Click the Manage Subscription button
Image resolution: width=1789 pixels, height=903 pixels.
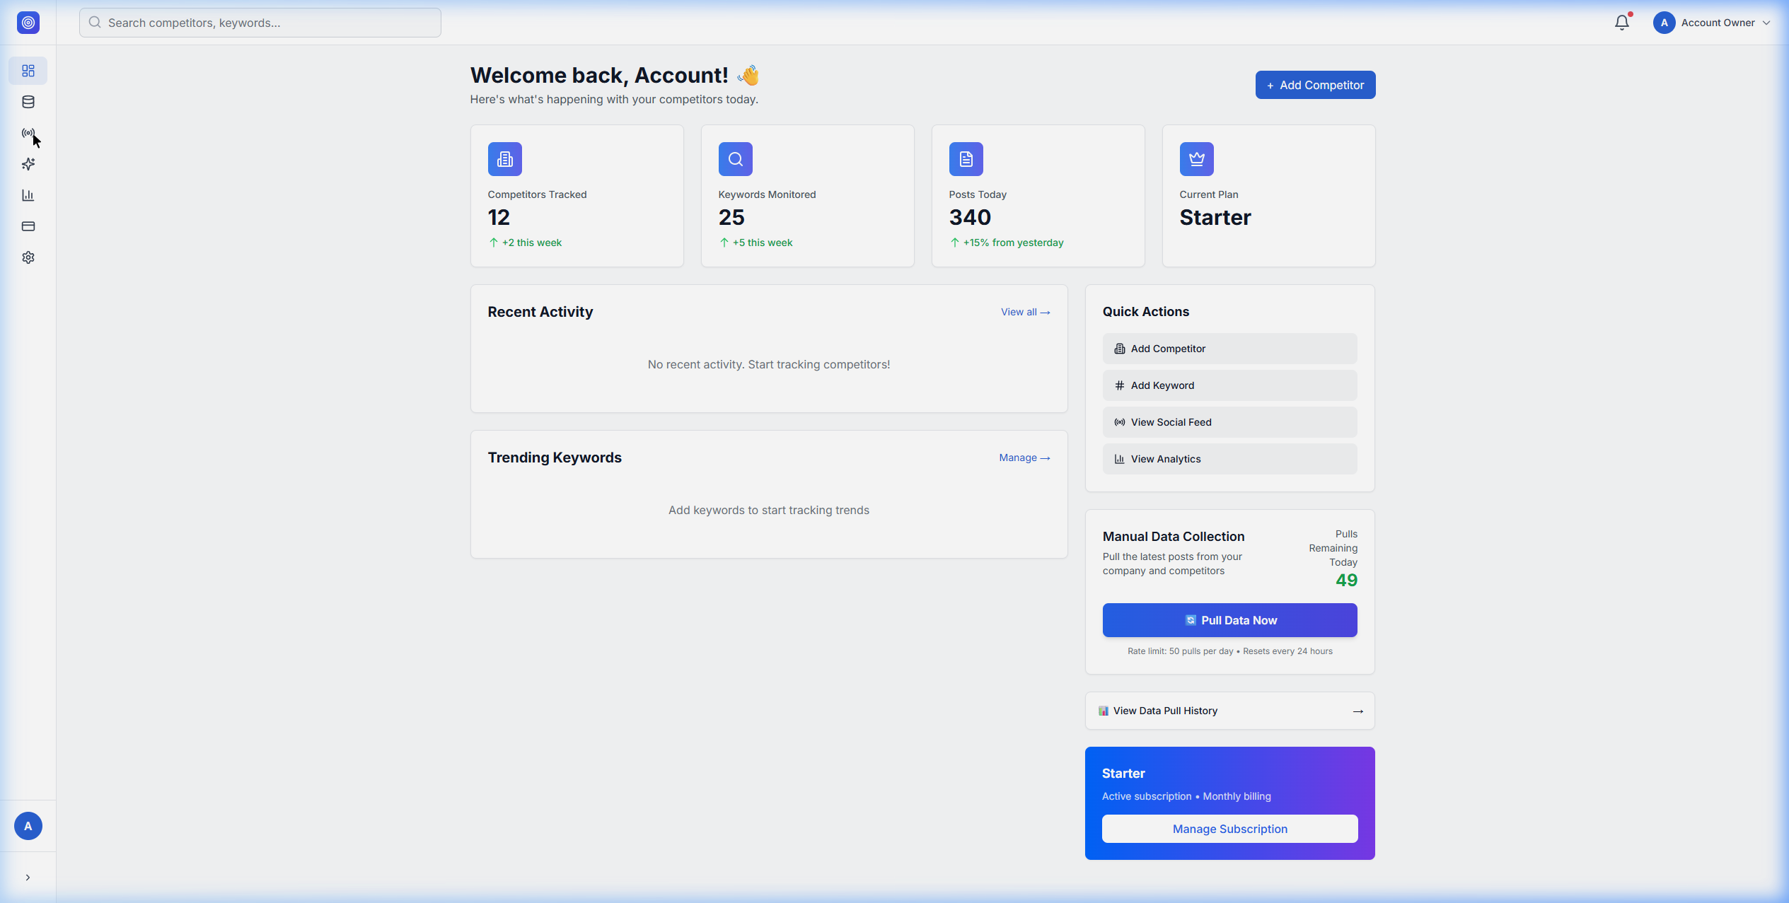[x=1229, y=829]
